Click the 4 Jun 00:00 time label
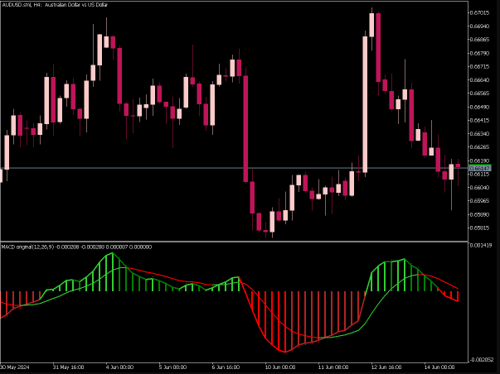 click(x=120, y=367)
